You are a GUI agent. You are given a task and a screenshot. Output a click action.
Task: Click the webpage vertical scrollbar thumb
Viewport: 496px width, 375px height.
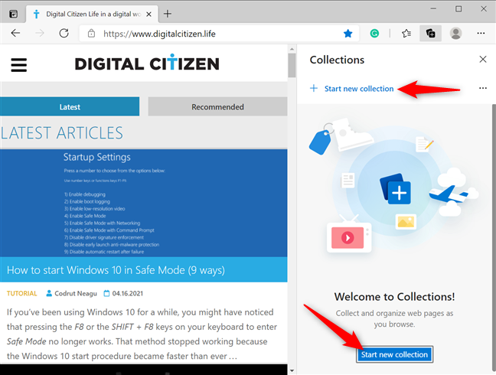pos(292,66)
